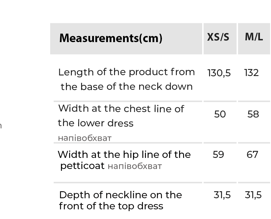Select the XS/S size column header
271x219 pixels.
coord(218,37)
